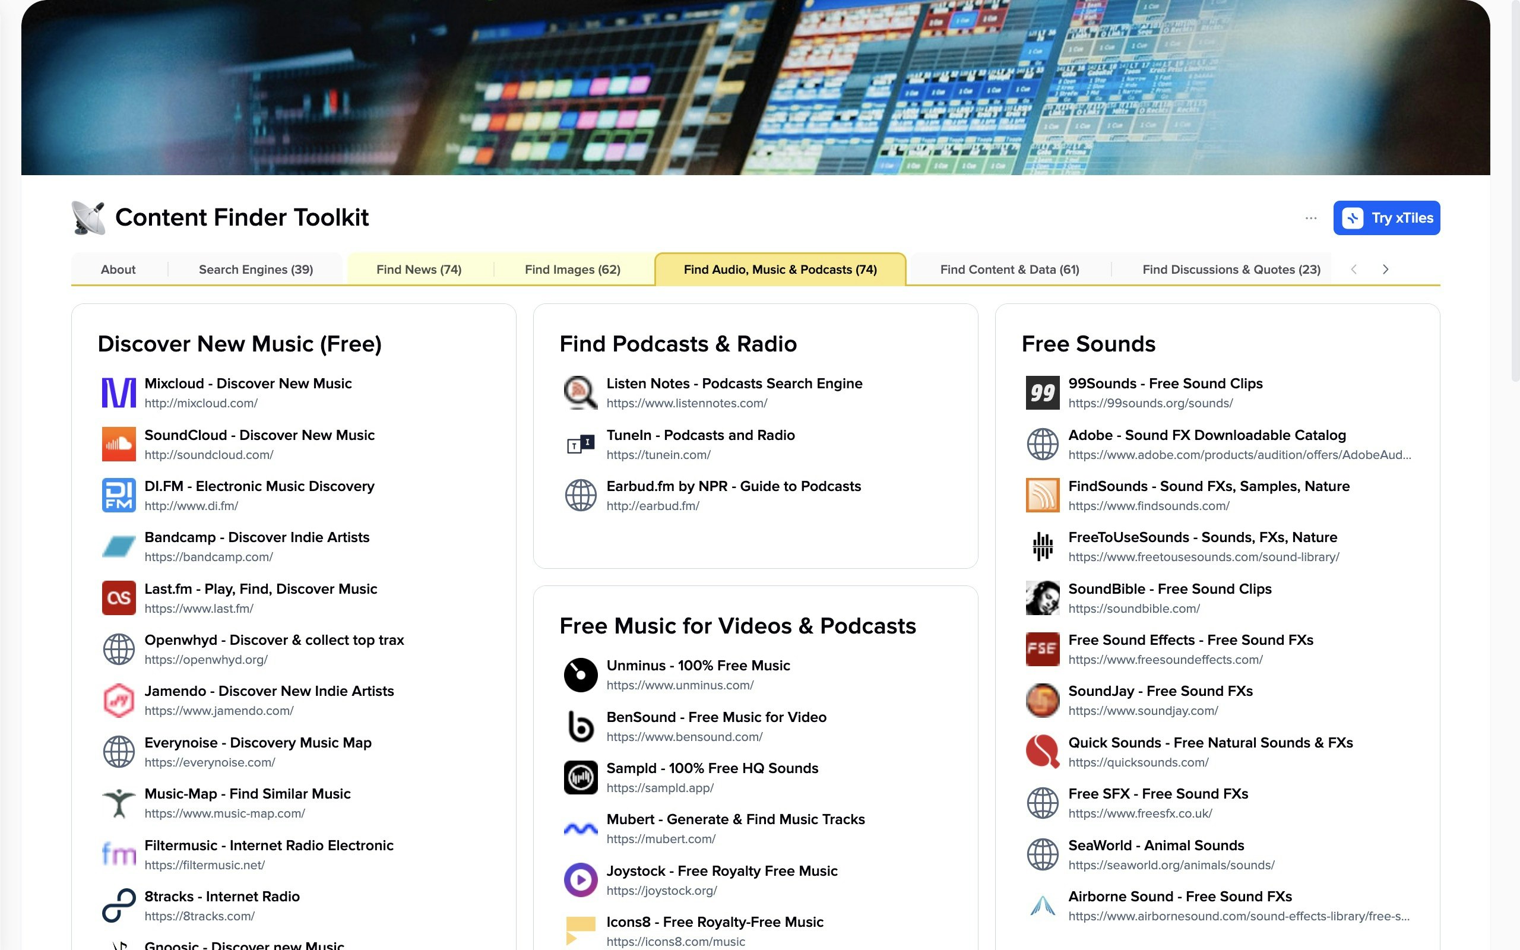The image size is (1520, 950).
Task: Click the Filtermusic fm icon
Action: 119,854
